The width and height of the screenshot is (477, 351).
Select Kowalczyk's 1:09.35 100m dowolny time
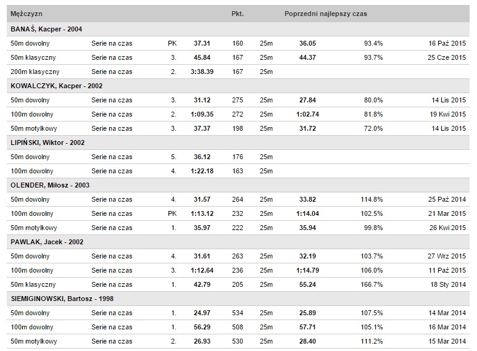click(202, 114)
